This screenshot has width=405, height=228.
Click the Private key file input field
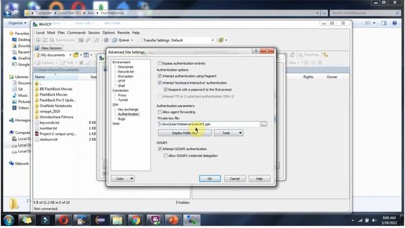tap(209, 124)
